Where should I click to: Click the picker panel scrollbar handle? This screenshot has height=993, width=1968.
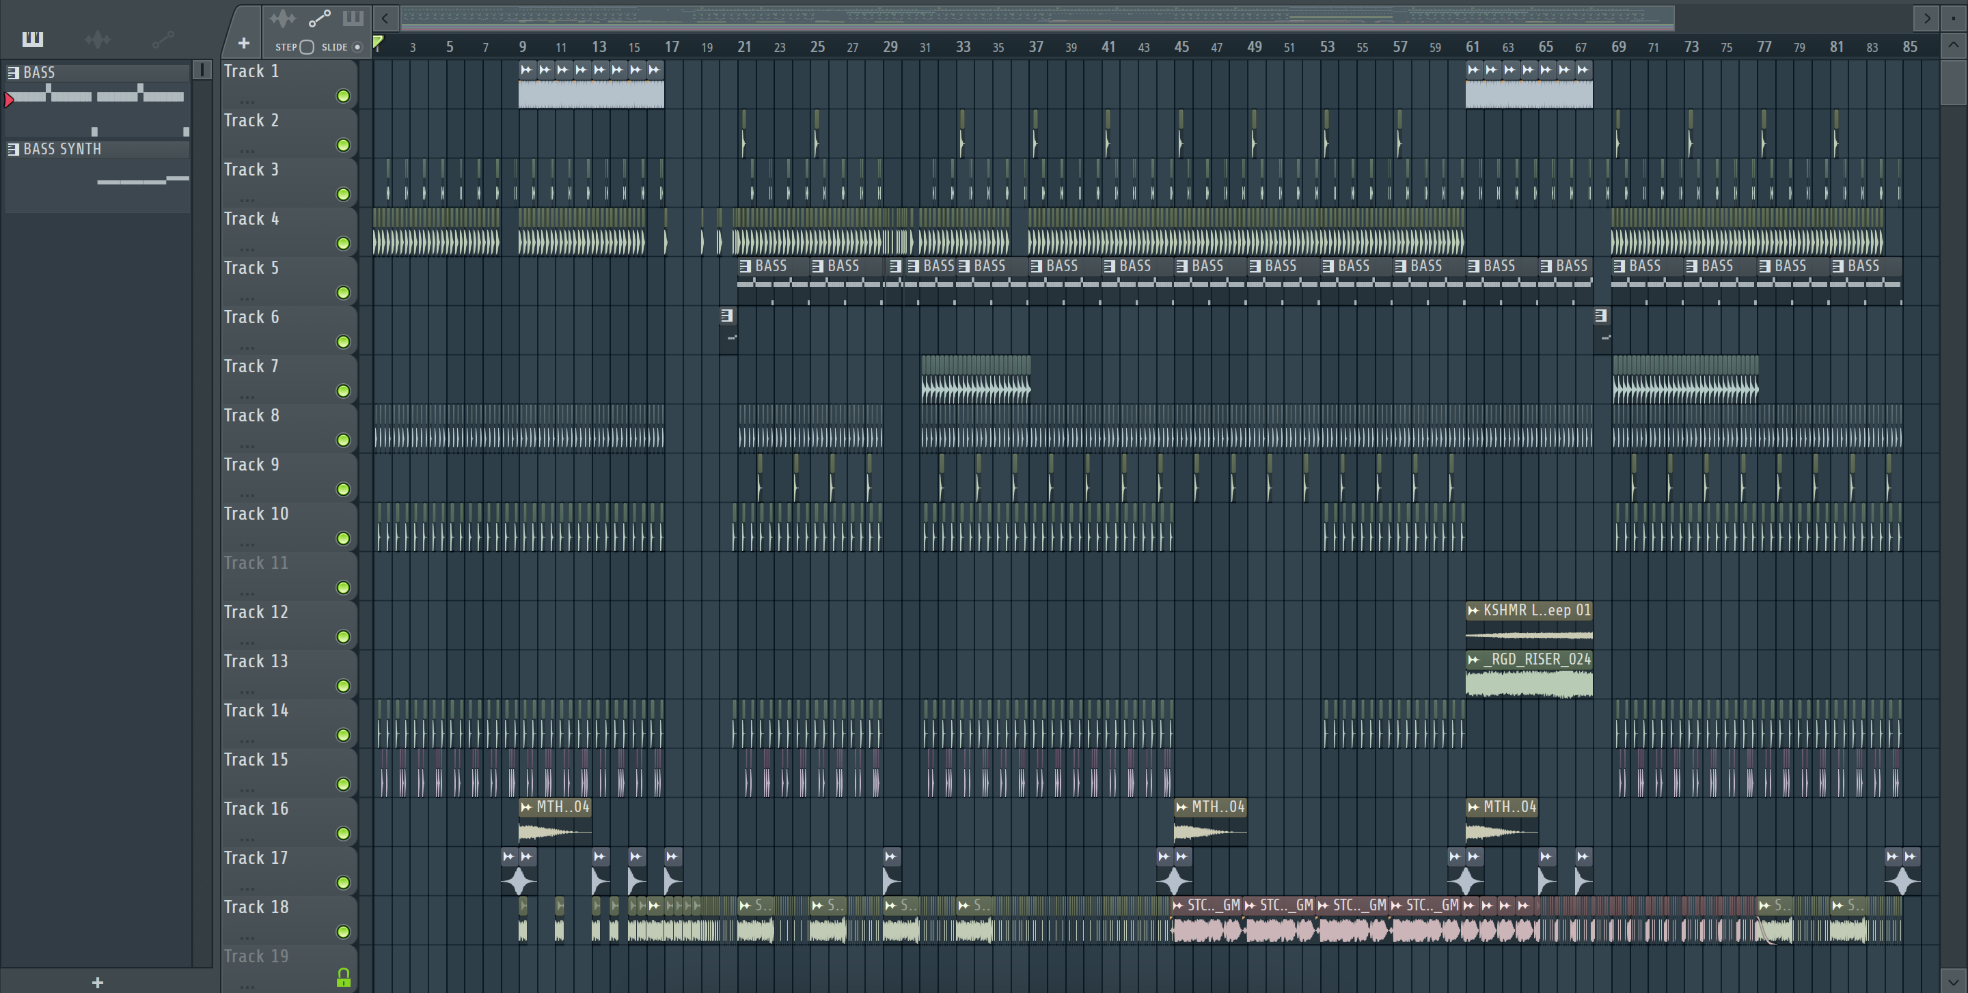[202, 70]
